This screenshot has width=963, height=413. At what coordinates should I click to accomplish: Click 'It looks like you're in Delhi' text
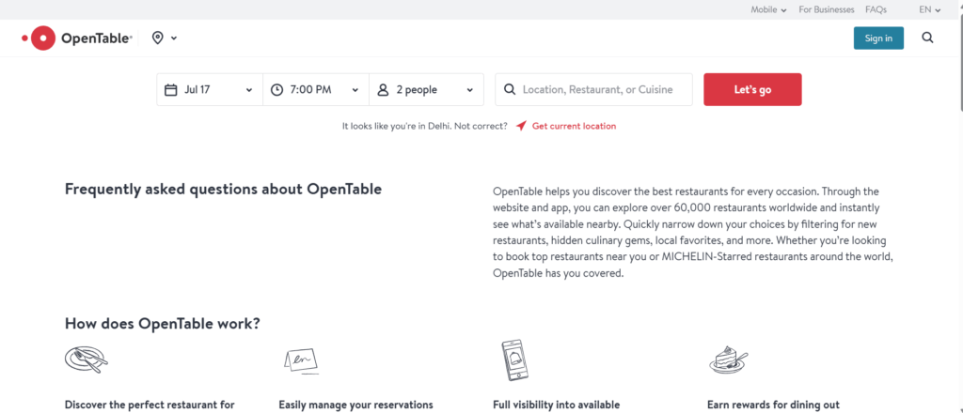[397, 126]
